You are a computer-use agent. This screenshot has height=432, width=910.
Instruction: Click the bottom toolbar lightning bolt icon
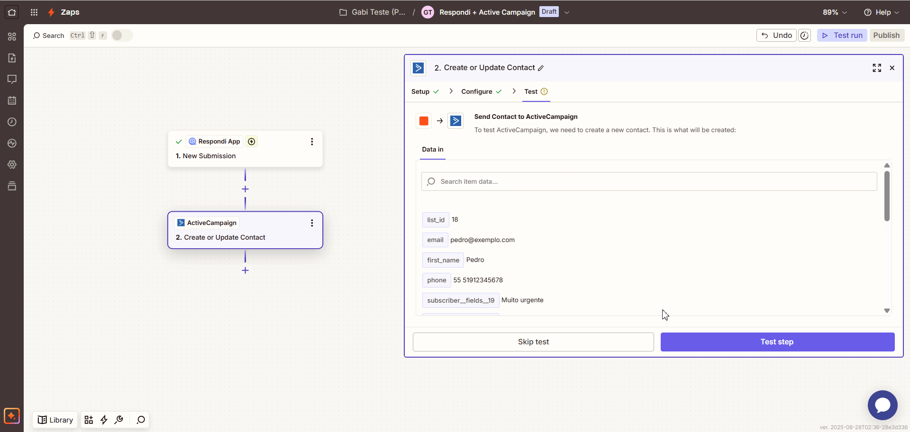coord(104,420)
